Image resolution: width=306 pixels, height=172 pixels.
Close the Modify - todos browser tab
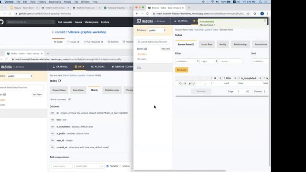42,54
